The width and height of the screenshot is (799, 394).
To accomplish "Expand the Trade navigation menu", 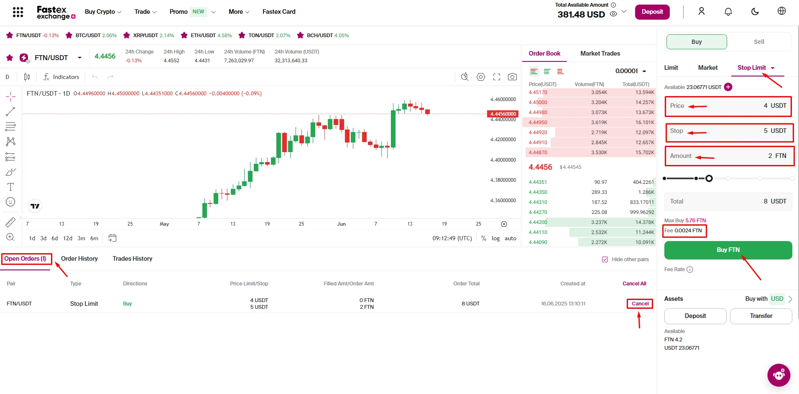I will pyautogui.click(x=145, y=12).
